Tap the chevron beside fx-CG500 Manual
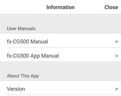The image size is (121, 96). (117, 42)
